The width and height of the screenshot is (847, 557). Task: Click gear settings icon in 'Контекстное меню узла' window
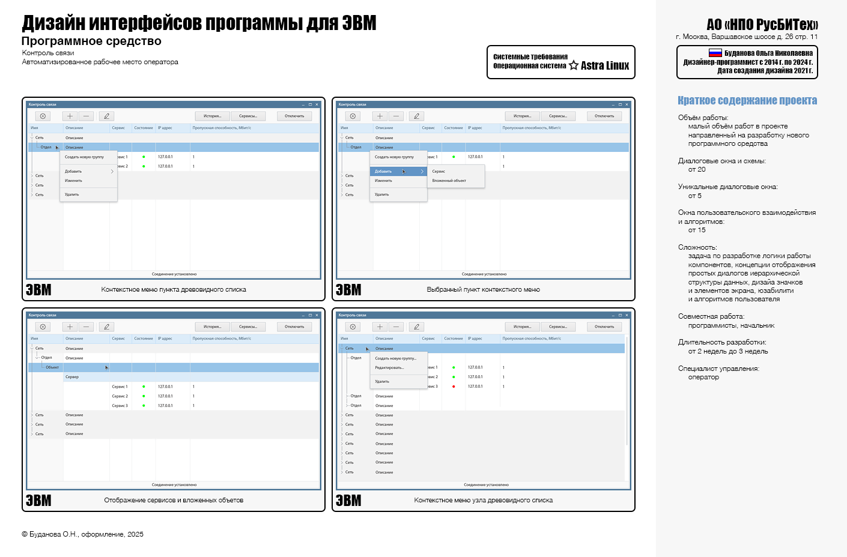tap(353, 327)
